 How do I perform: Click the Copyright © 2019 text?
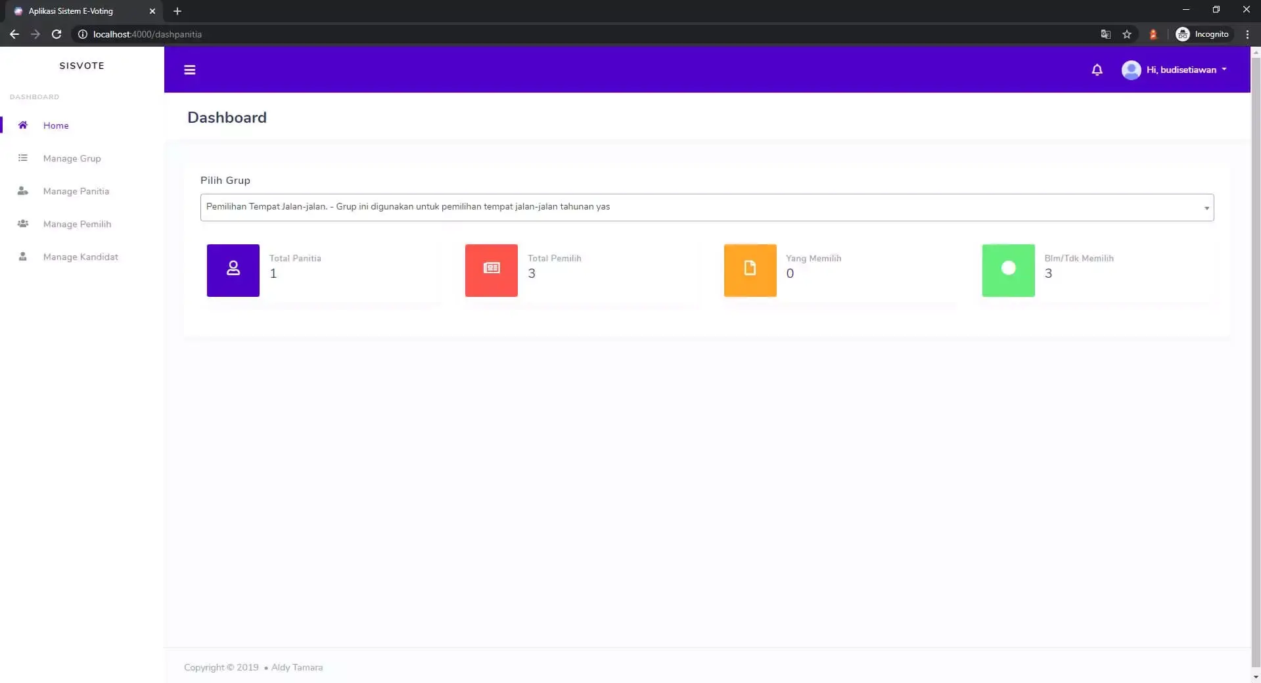tap(221, 667)
